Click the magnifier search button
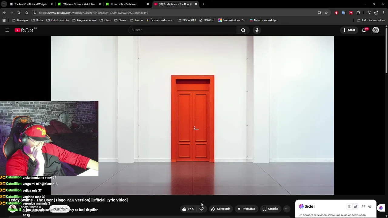Viewport: 388px width, 218px height. [243, 30]
